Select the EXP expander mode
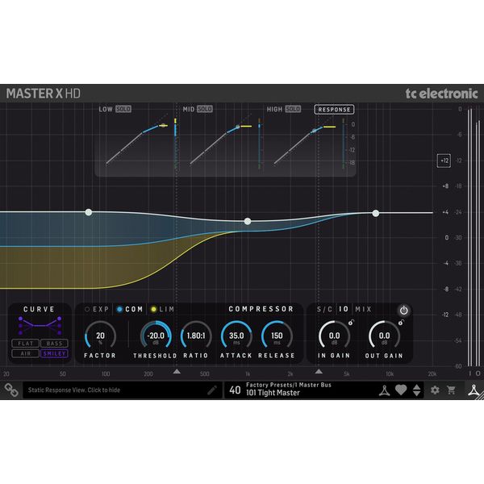Viewport: 484px width, 484px height. [97, 309]
